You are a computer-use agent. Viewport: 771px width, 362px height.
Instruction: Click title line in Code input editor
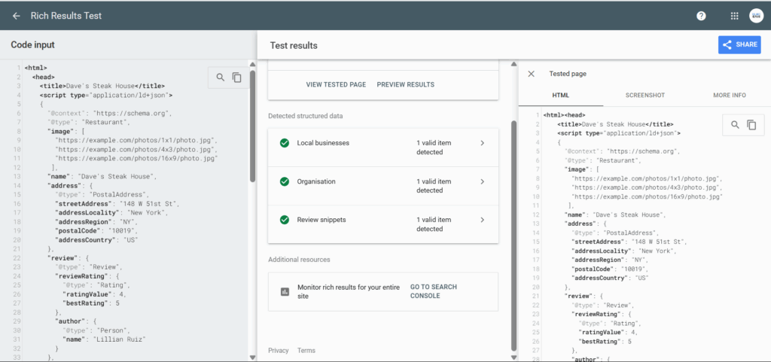102,86
